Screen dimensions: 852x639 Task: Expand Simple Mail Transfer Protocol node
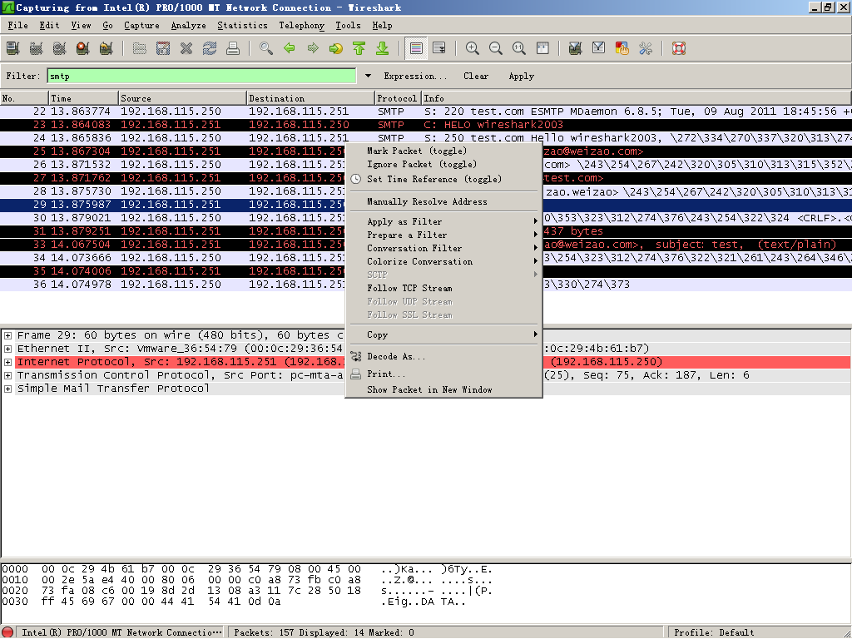pyautogui.click(x=7, y=389)
